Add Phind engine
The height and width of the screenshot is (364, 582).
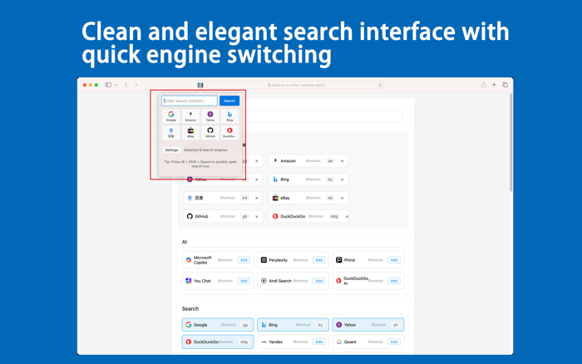pos(394,260)
